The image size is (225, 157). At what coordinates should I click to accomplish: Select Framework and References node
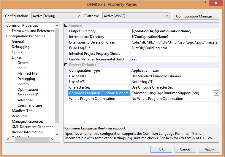(x=33, y=31)
